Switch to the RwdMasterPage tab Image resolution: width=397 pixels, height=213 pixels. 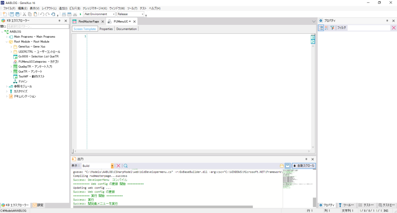(88, 22)
